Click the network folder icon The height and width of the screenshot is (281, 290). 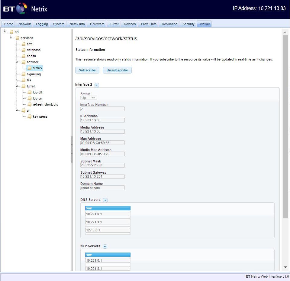[24, 62]
